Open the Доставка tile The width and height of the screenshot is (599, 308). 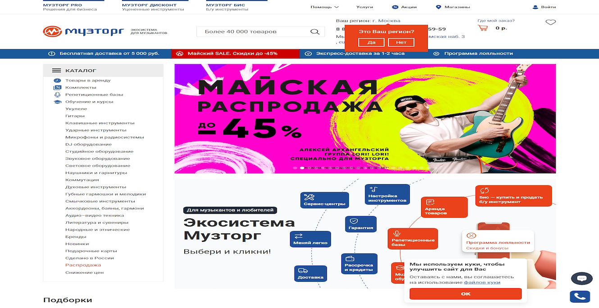(x=311, y=273)
